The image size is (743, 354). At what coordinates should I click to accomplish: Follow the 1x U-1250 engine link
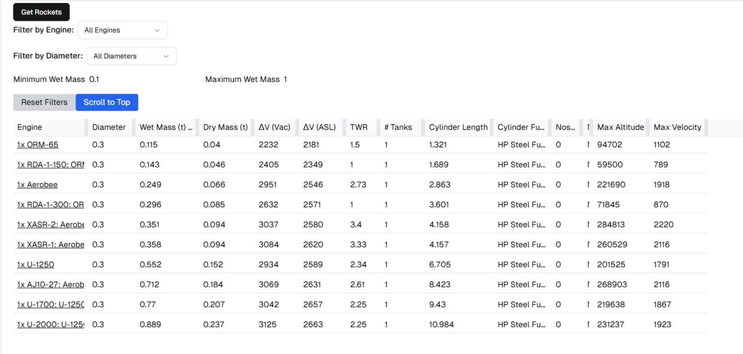click(x=35, y=265)
